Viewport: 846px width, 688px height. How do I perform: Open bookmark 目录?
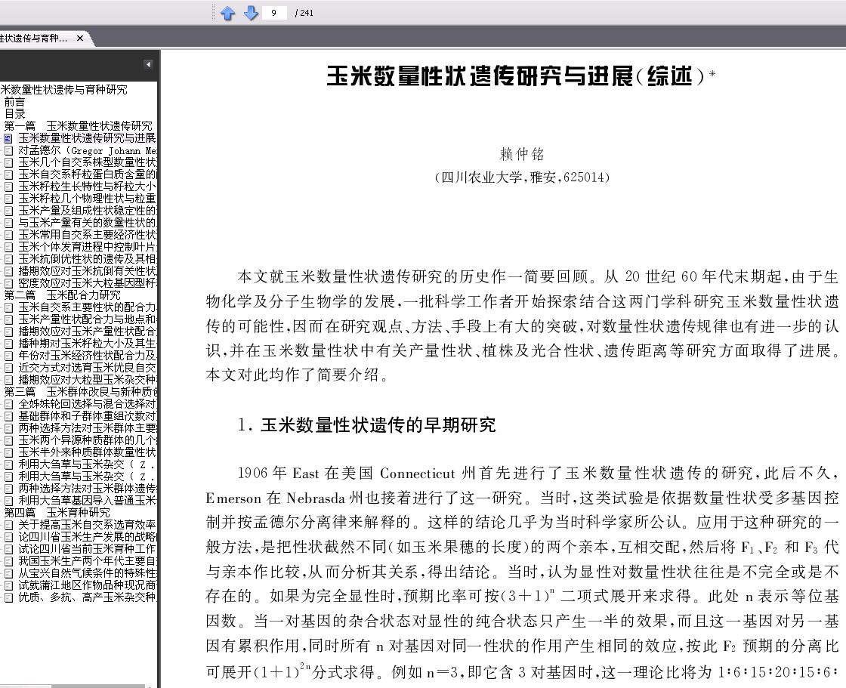pyautogui.click(x=14, y=114)
